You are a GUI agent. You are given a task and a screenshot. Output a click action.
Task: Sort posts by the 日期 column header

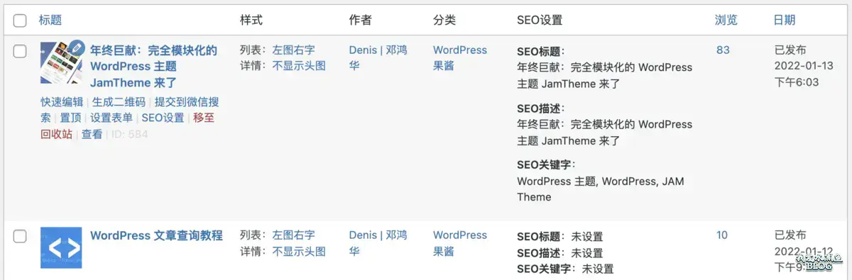[x=784, y=20]
